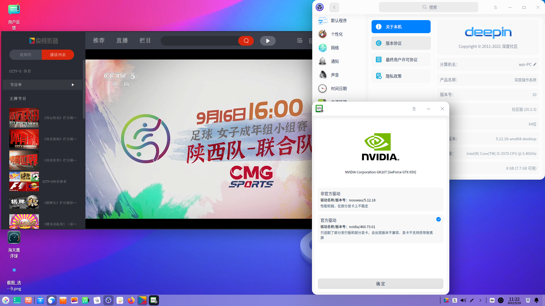Expand the 节目单 arrow entry
This screenshot has height=306, width=545.
tap(73, 85)
